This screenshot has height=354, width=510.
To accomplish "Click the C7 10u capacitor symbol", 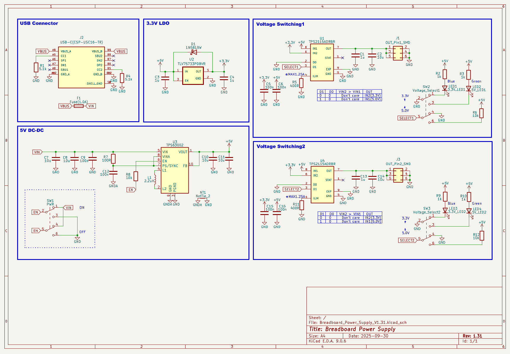I will (56, 159).
